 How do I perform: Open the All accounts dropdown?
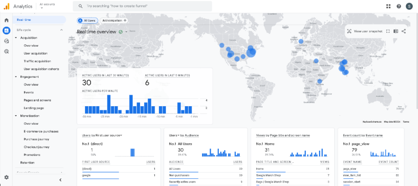pos(48,6)
